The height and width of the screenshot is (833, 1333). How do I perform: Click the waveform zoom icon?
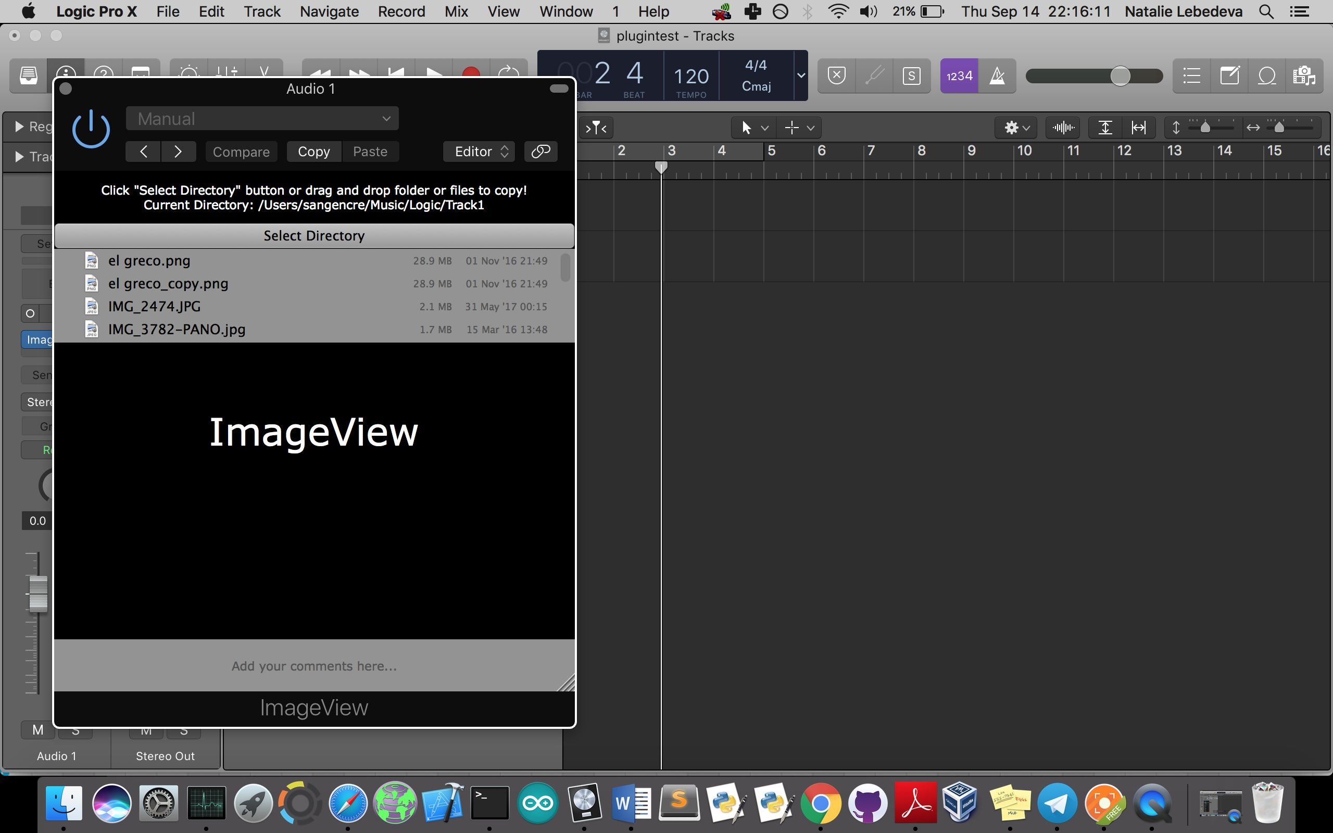1063,128
